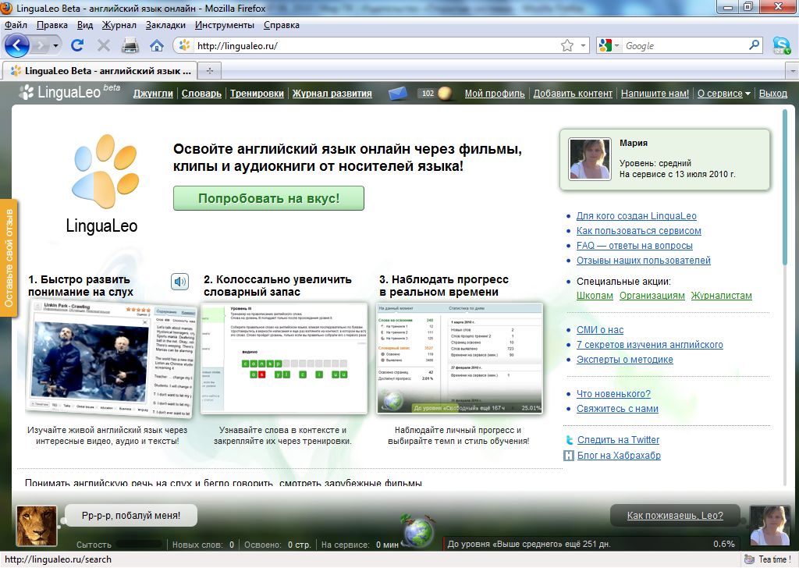This screenshot has width=799, height=568.
Task: Open messages via the blue envelope icon
Action: [x=399, y=94]
